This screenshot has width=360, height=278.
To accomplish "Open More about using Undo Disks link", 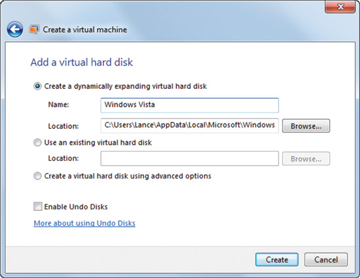I will [x=84, y=223].
